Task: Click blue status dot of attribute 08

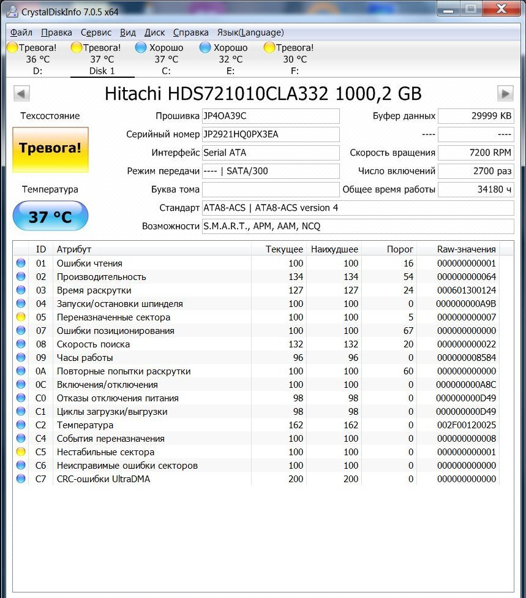Action: (x=21, y=344)
